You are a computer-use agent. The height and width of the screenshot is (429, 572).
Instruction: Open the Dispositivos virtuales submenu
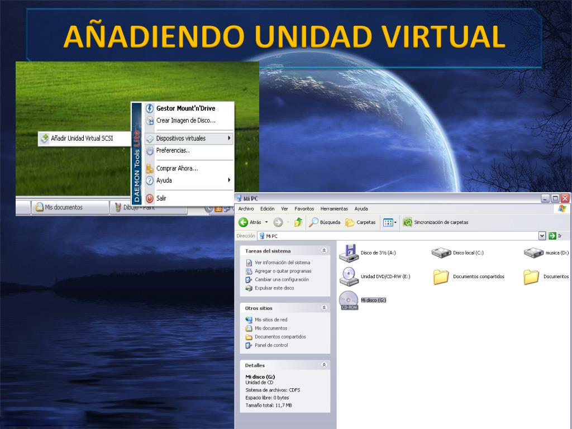click(189, 139)
